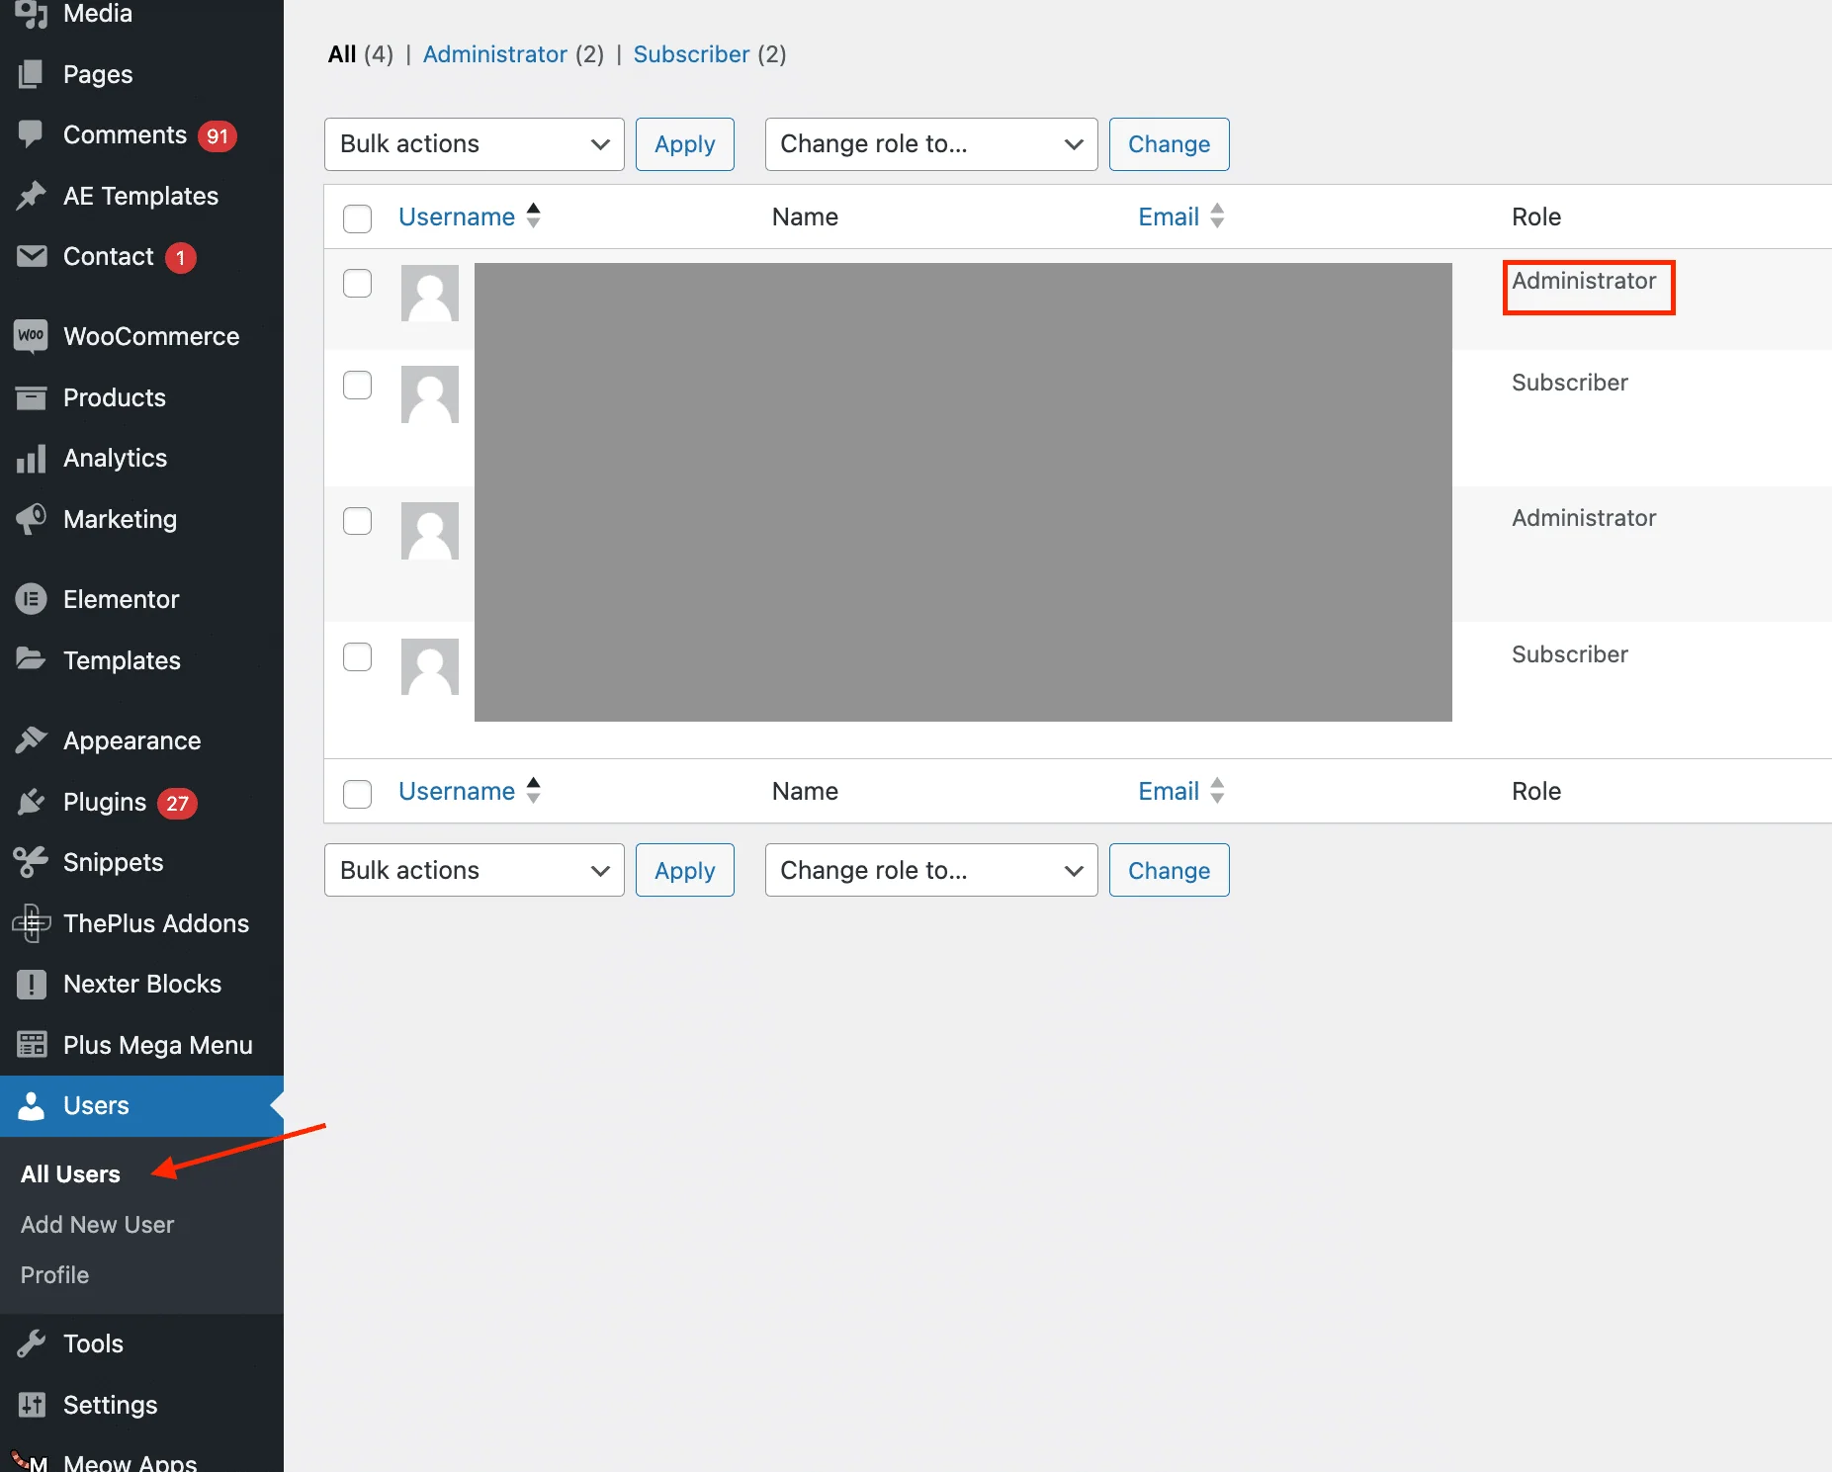
Task: Open the Plugins page
Action: point(103,802)
